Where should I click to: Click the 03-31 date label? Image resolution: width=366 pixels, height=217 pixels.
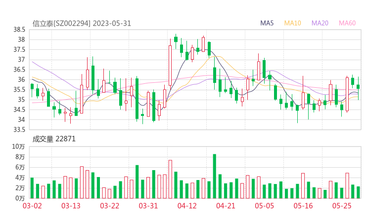pos(148,206)
